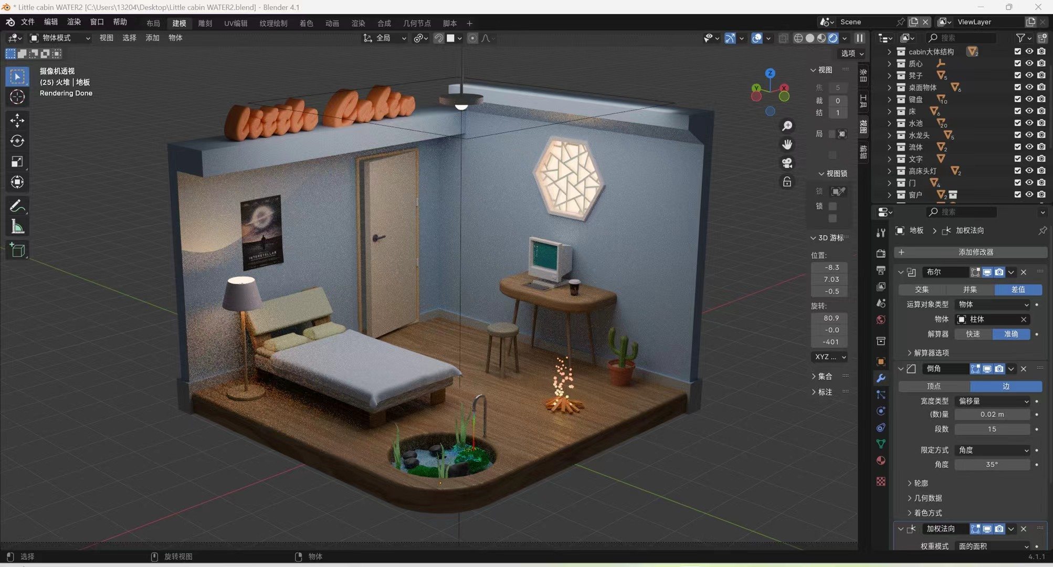
Task: Adjust the bevel (数)量 0.02 m field
Action: [x=992, y=415]
